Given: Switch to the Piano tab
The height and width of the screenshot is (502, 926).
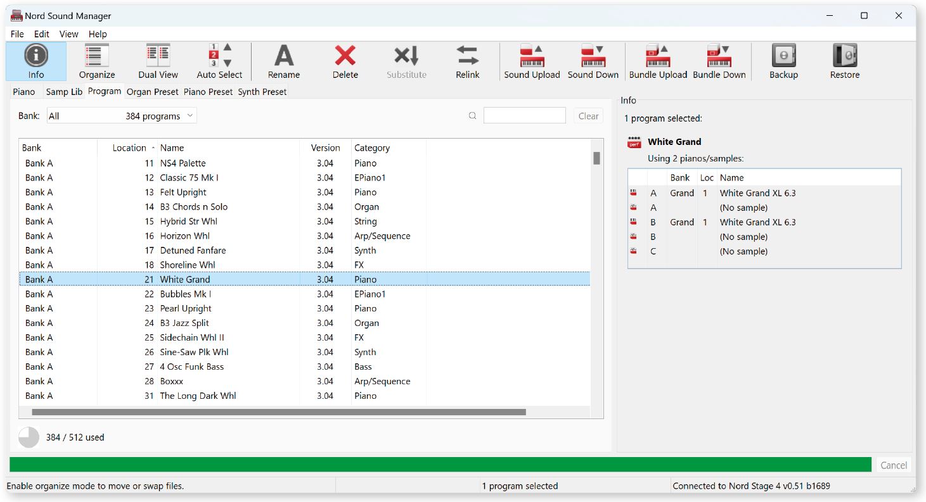Looking at the screenshot, I should (24, 92).
